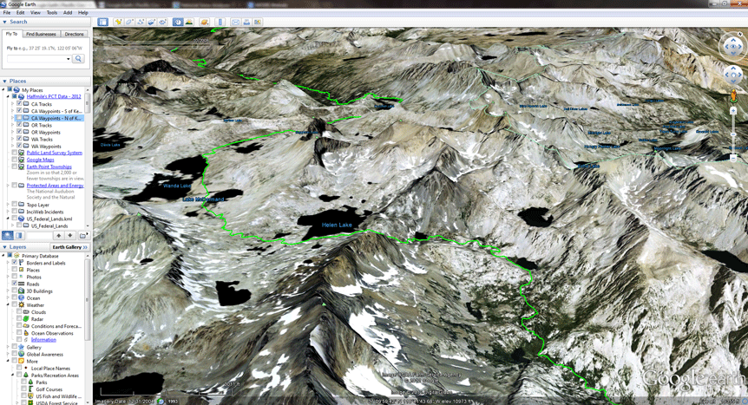This screenshot has height=405, width=748.
Task: Click the Weather Information link
Action: [43, 340]
